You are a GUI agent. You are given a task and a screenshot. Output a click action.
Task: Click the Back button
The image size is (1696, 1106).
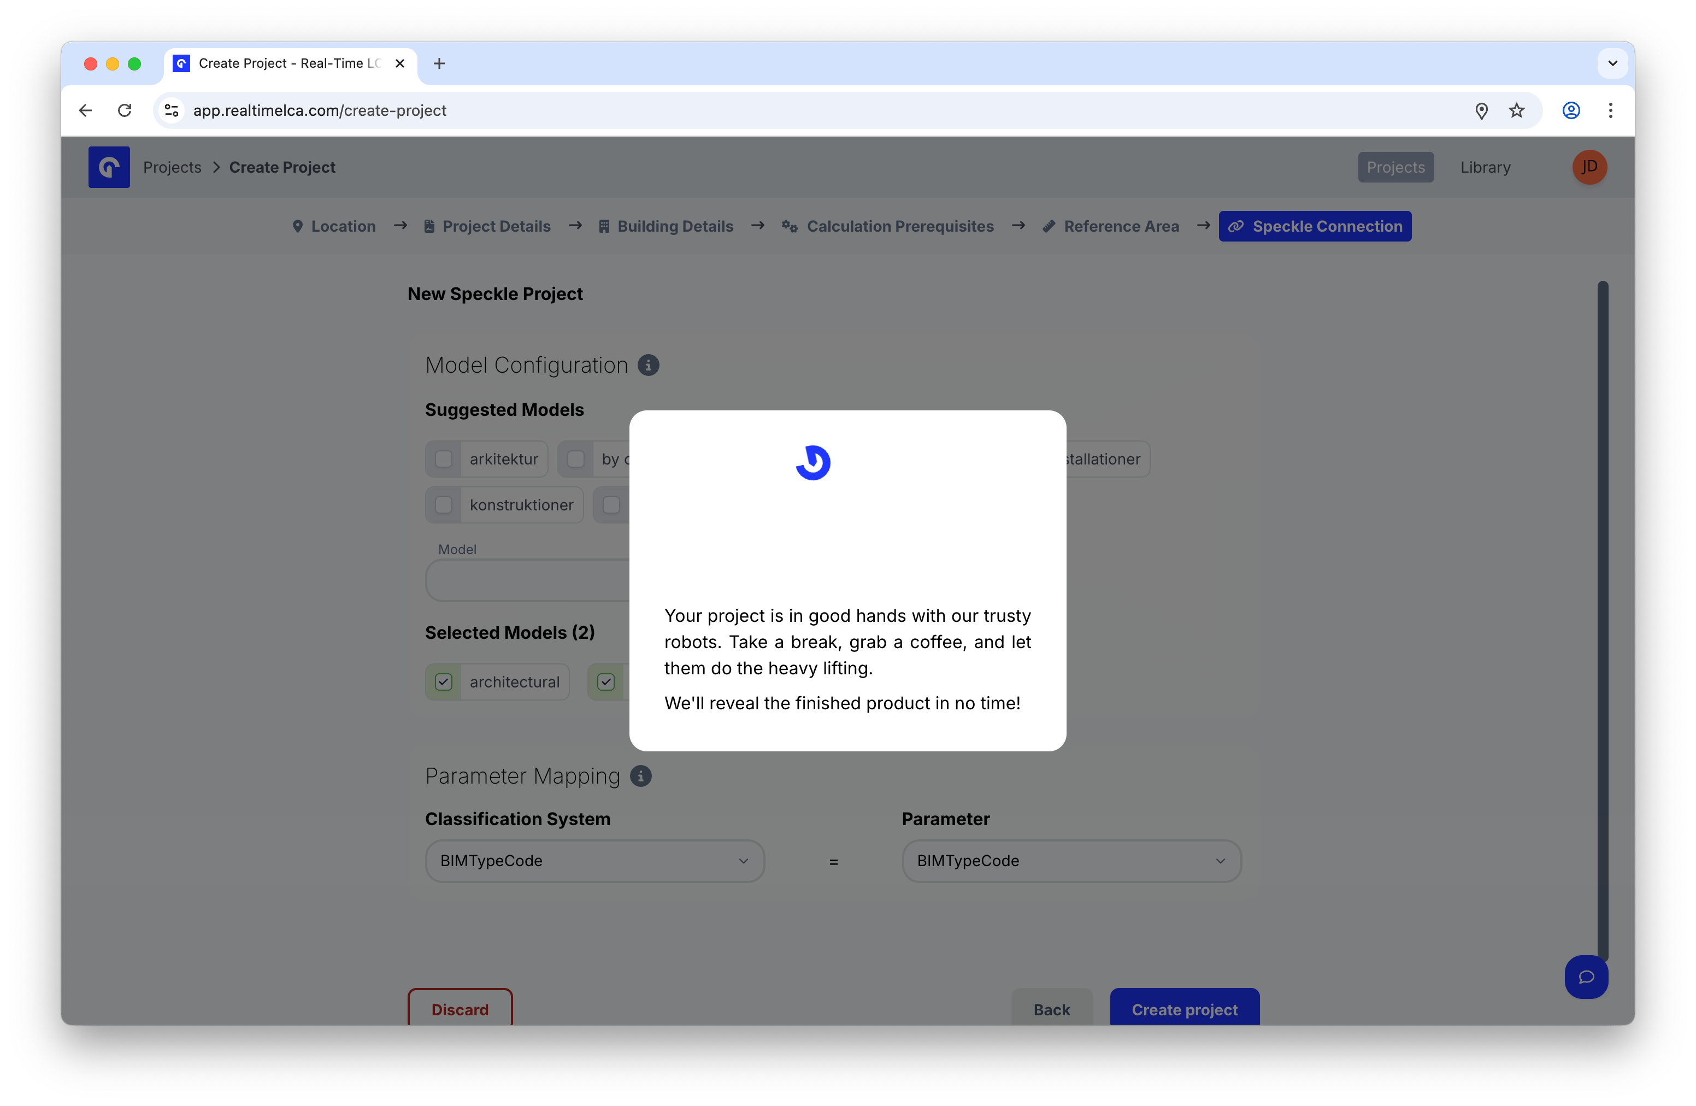[x=1051, y=1008]
